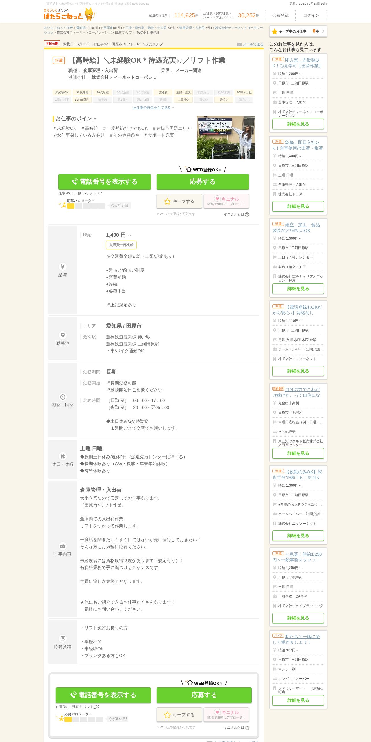Click 詳細を見る for 株式会社トラスト job
The width and height of the screenshot is (371, 742).
(298, 206)
